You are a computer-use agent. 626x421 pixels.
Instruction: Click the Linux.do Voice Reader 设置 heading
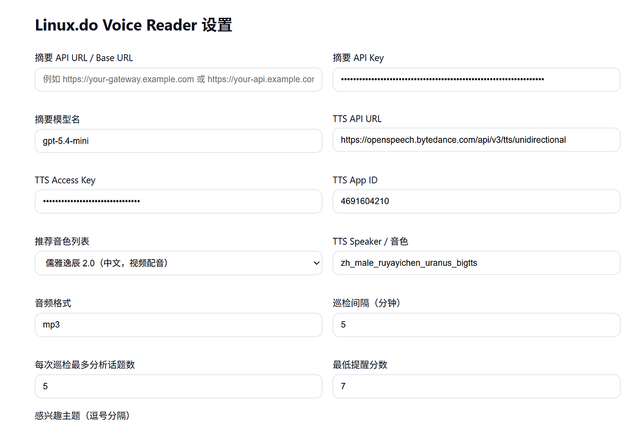coord(133,25)
